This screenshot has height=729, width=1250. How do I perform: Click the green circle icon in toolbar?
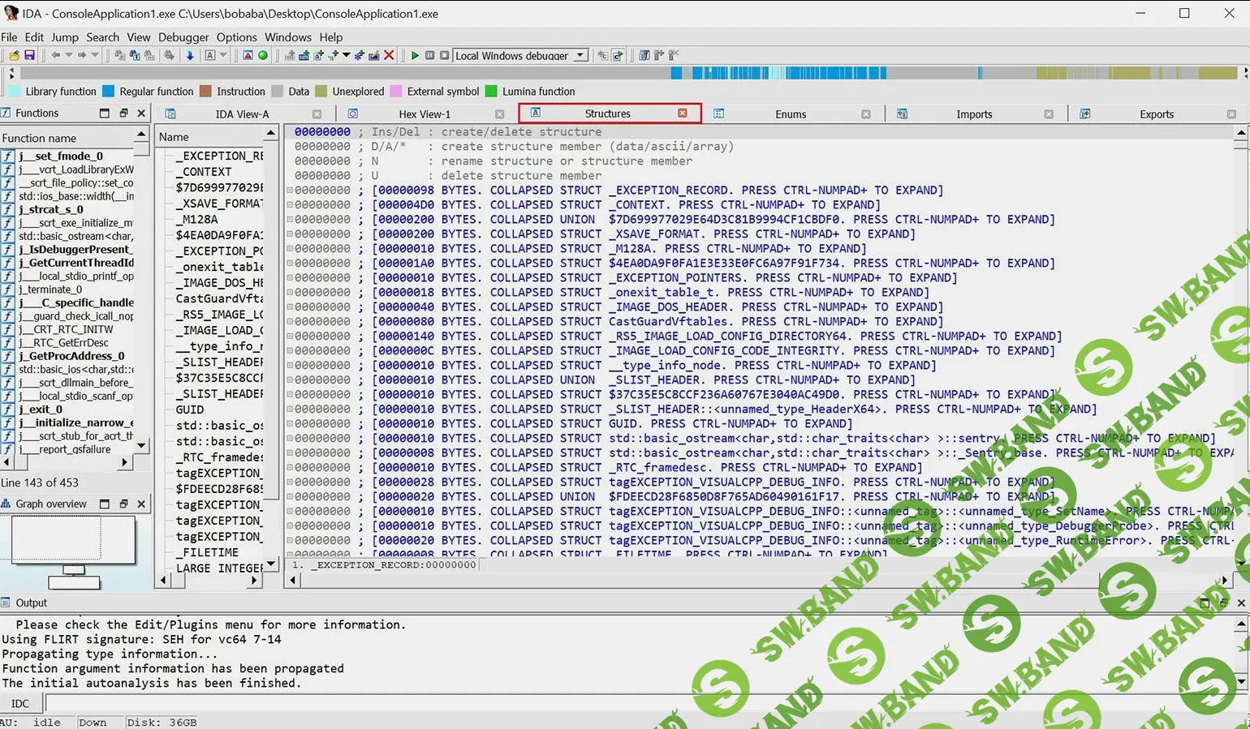(263, 55)
